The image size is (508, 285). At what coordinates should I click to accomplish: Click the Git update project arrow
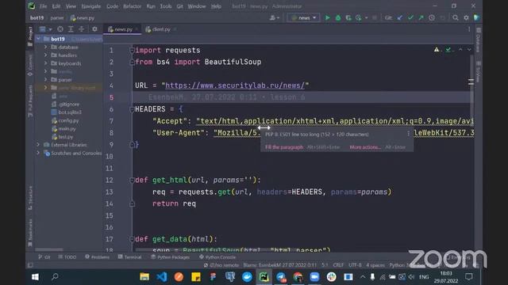[x=400, y=17]
